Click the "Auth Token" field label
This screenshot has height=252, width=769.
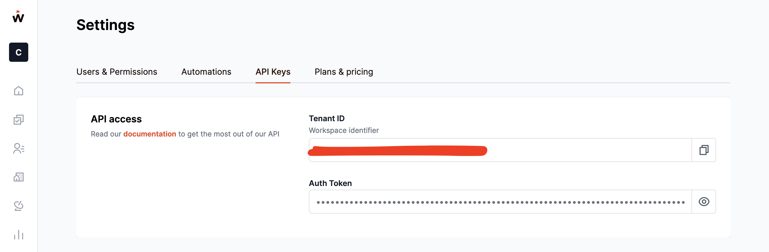click(330, 183)
